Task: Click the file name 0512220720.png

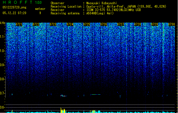Action: click(14, 8)
